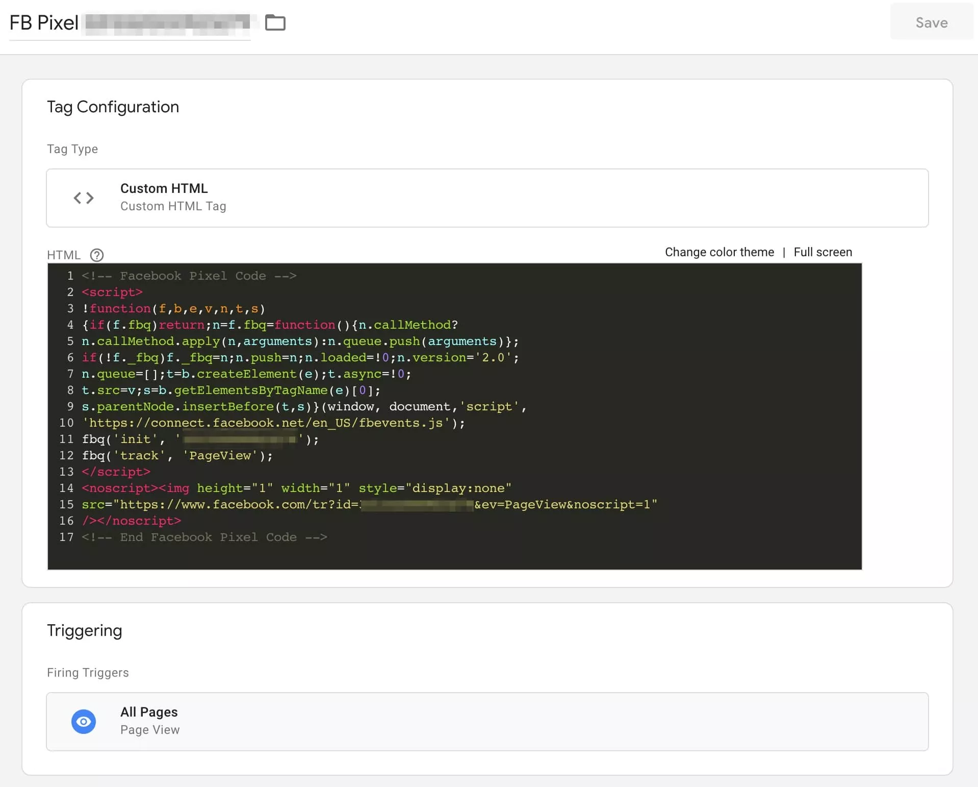Screen dimensions: 978x787
Task: Click the Custom HTML Tag subtitle
Action: click(173, 206)
